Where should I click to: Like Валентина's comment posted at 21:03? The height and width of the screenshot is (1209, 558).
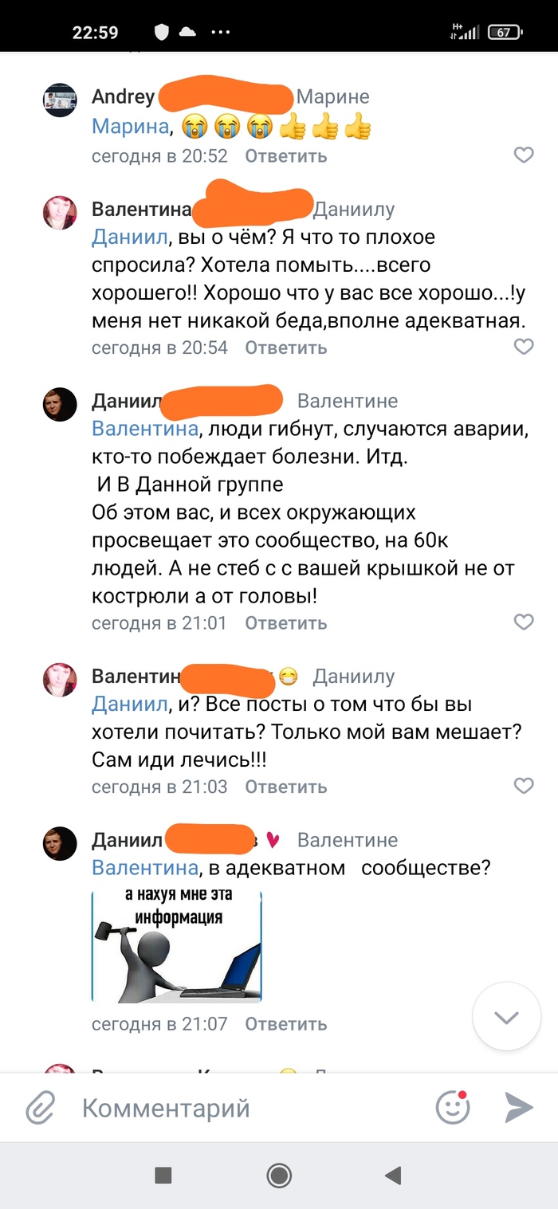coord(523,787)
